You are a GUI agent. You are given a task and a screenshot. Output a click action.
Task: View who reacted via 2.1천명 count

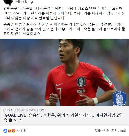pos(21,131)
